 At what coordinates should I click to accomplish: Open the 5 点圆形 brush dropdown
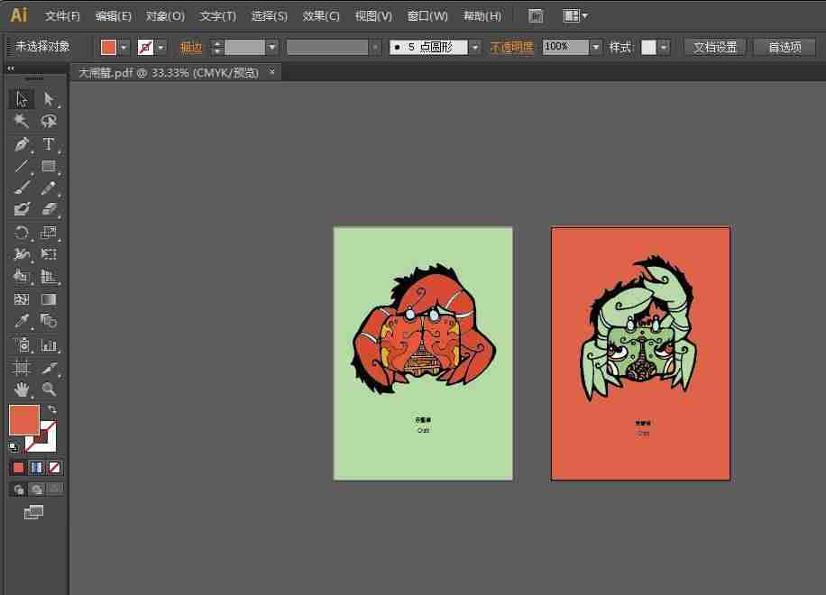(x=475, y=48)
